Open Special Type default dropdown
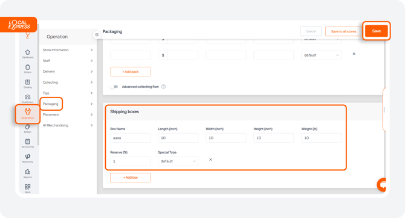 pyautogui.click(x=178, y=161)
